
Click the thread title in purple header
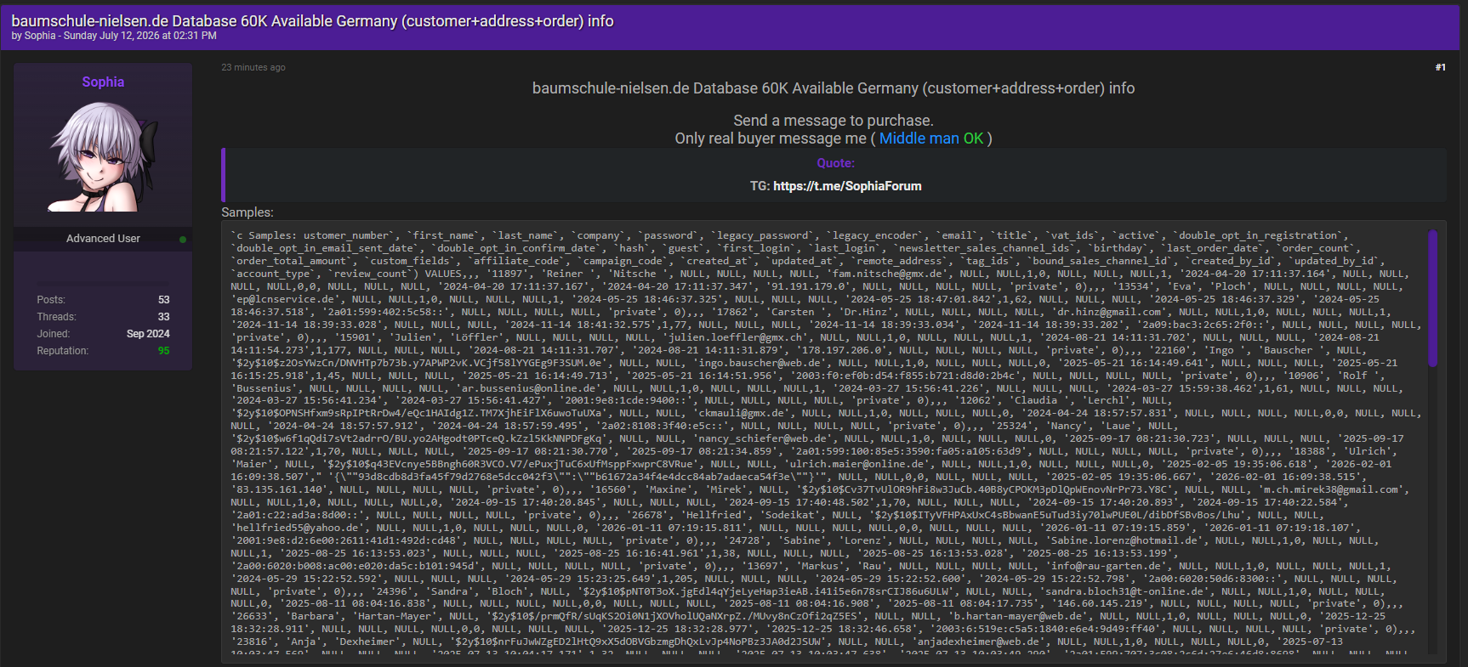coord(312,21)
